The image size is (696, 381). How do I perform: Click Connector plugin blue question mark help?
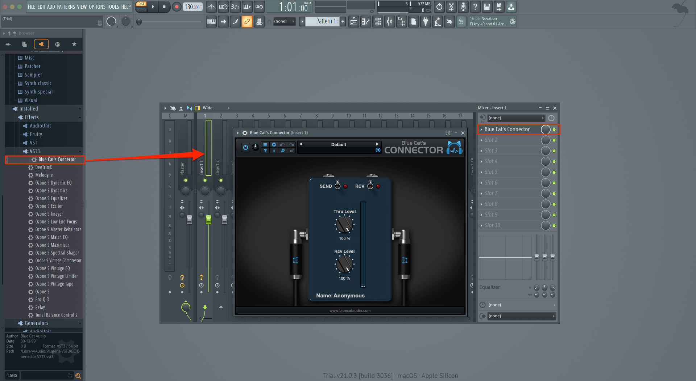click(x=265, y=151)
